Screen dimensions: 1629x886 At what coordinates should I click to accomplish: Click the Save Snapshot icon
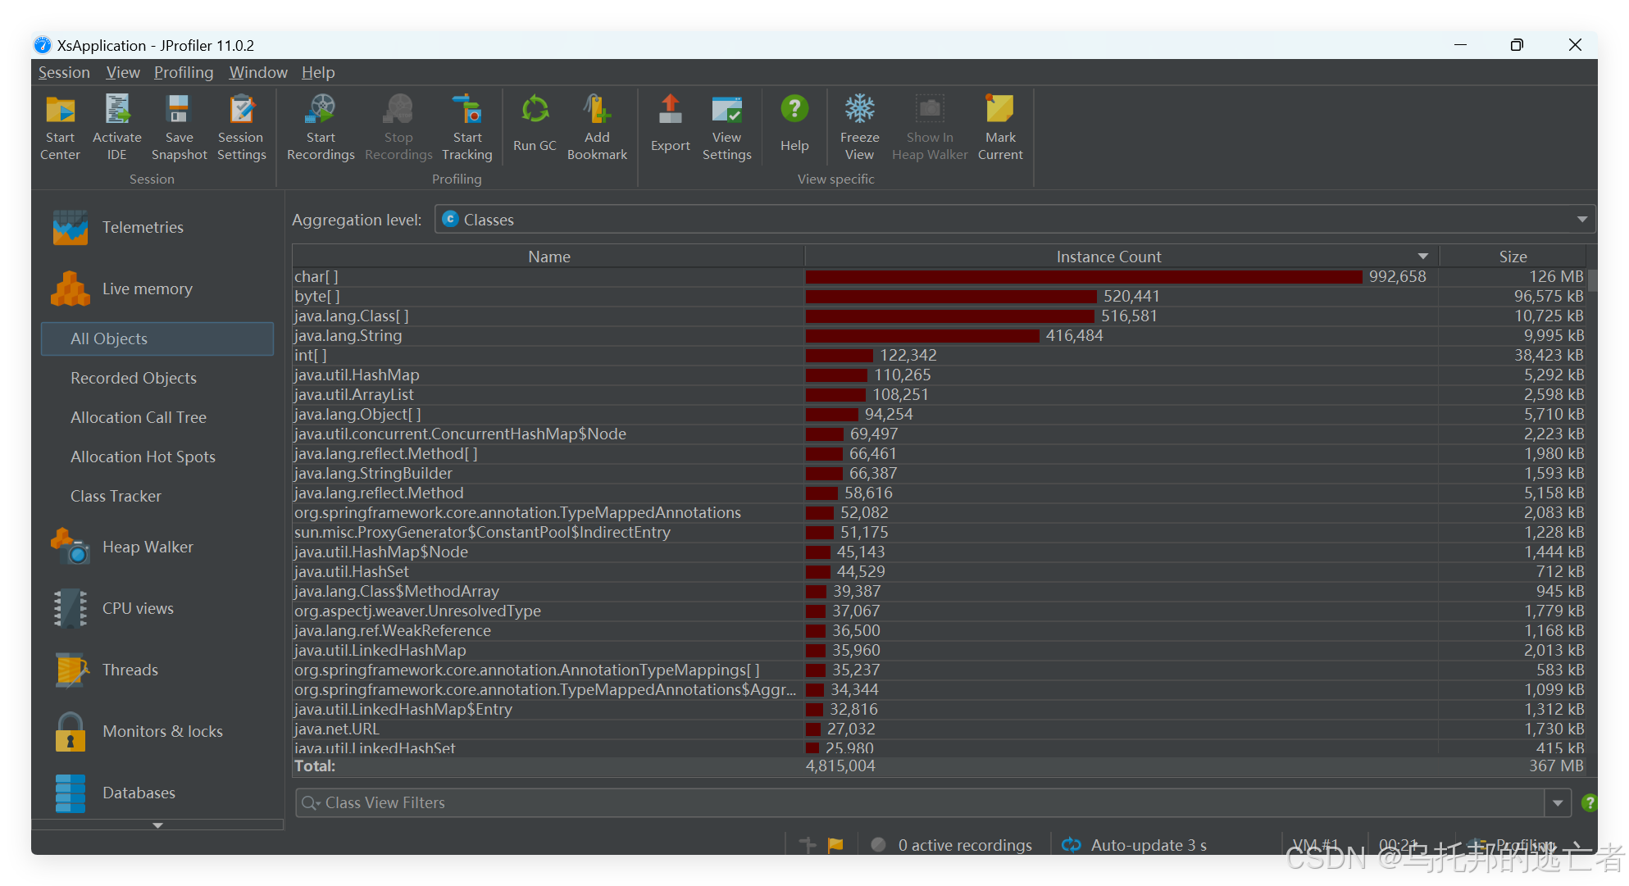(179, 111)
